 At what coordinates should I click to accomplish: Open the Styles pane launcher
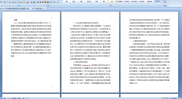click(160, 5)
